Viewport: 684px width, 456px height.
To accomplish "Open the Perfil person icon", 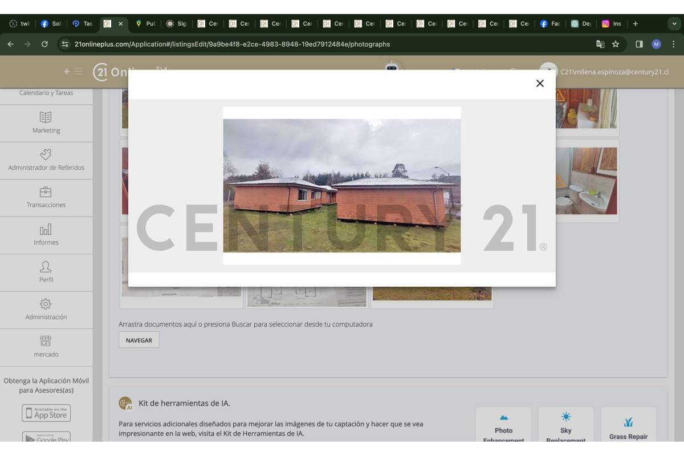I will pos(46,266).
